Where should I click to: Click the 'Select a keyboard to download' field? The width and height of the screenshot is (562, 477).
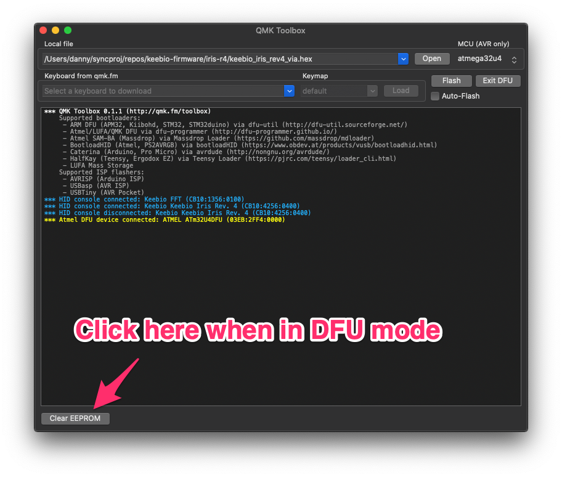click(163, 91)
